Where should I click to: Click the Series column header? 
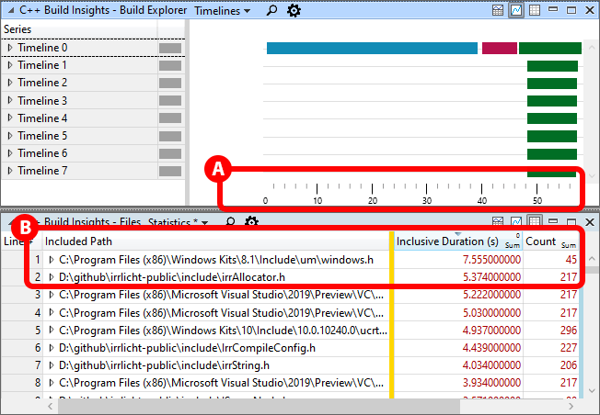click(79, 29)
